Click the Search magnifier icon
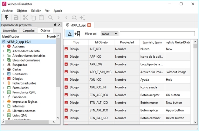This screenshot has width=199, height=131. (x=50, y=18)
